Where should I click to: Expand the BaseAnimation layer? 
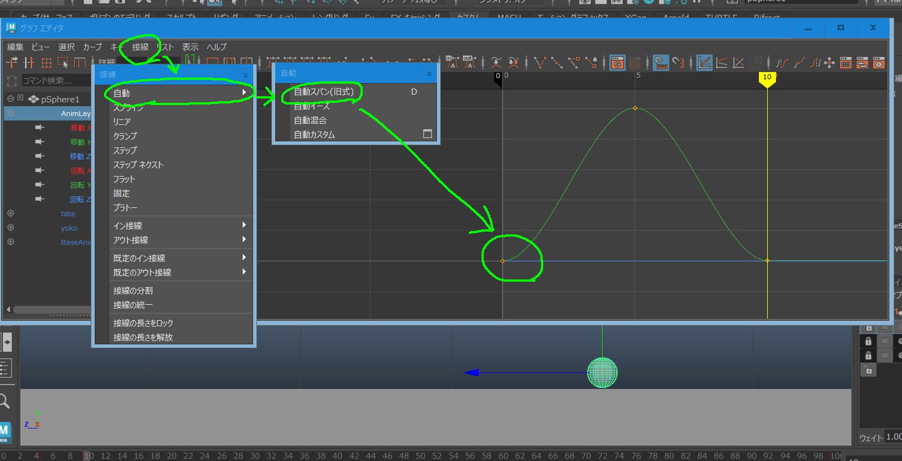10,242
